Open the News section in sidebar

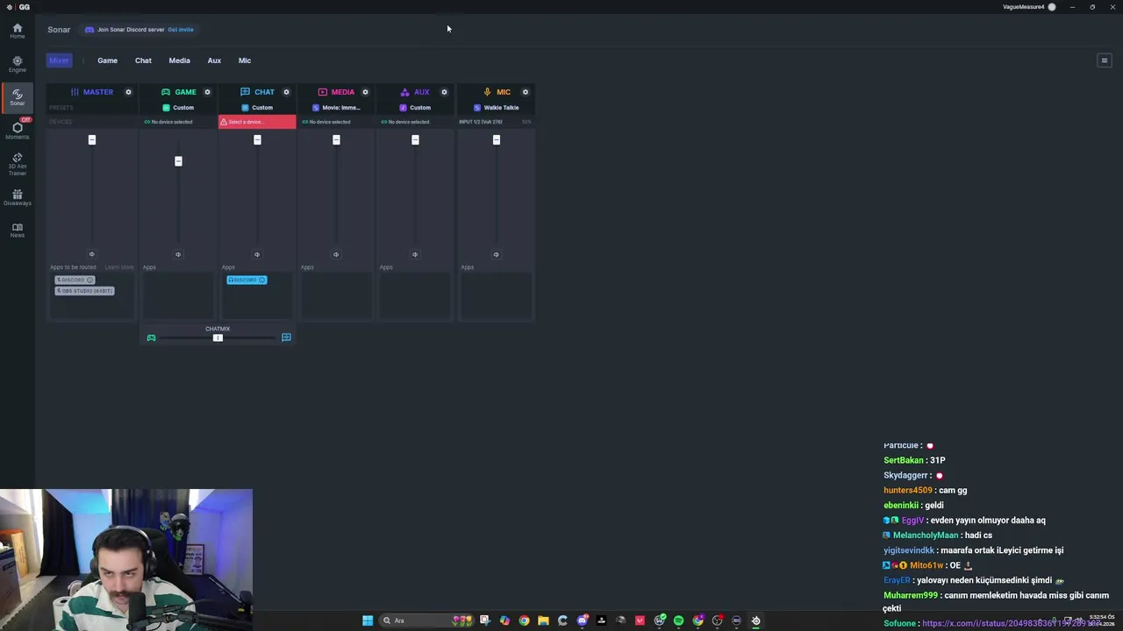[17, 230]
